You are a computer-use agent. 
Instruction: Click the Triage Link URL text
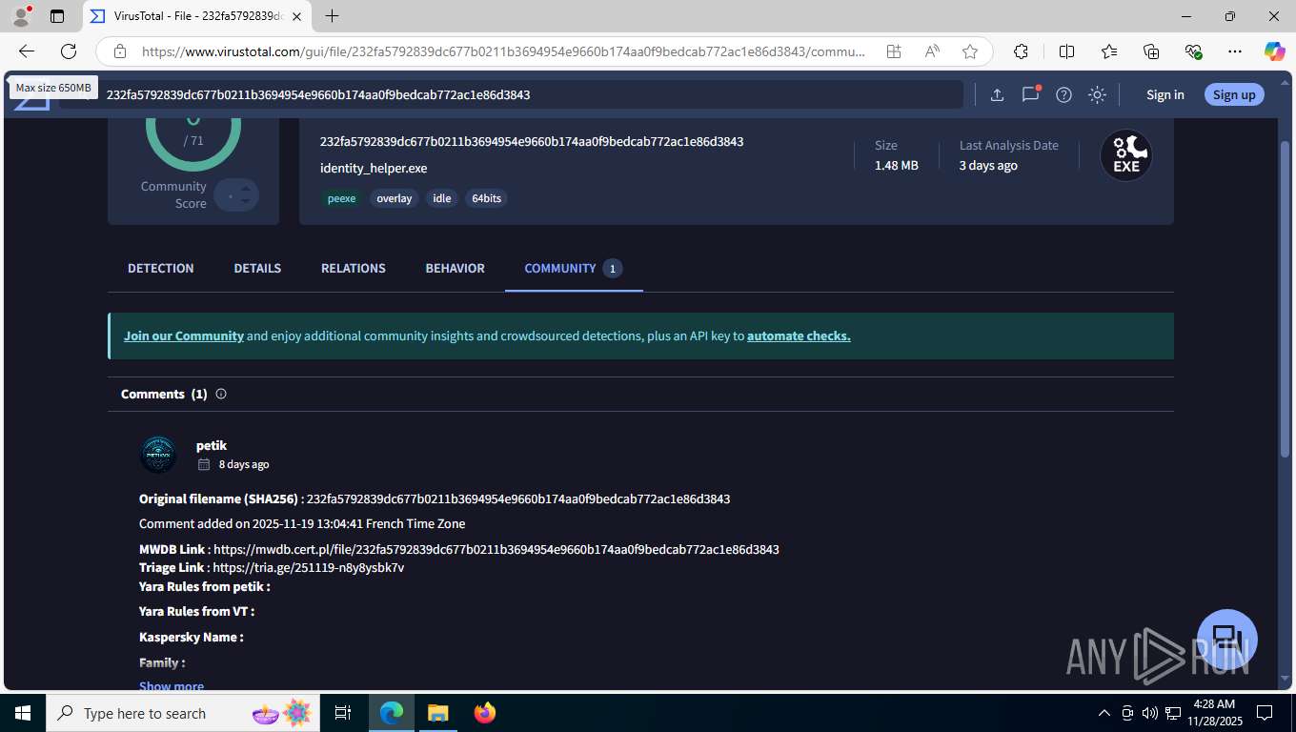coord(309,567)
